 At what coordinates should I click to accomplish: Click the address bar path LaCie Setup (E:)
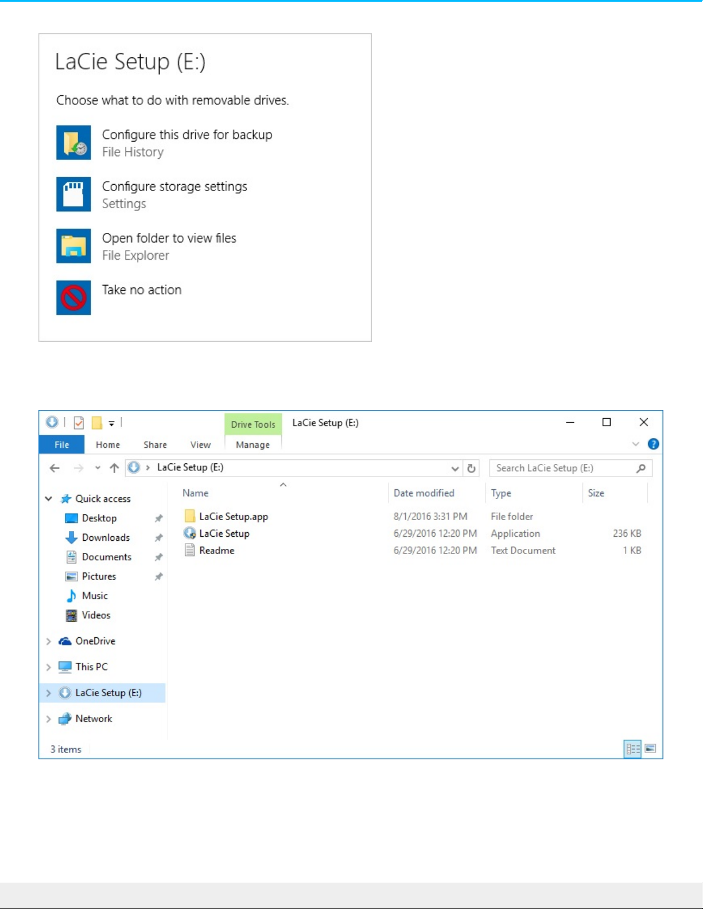191,467
